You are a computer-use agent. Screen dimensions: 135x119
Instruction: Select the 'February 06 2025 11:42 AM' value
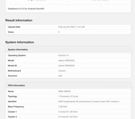pos(71,27)
